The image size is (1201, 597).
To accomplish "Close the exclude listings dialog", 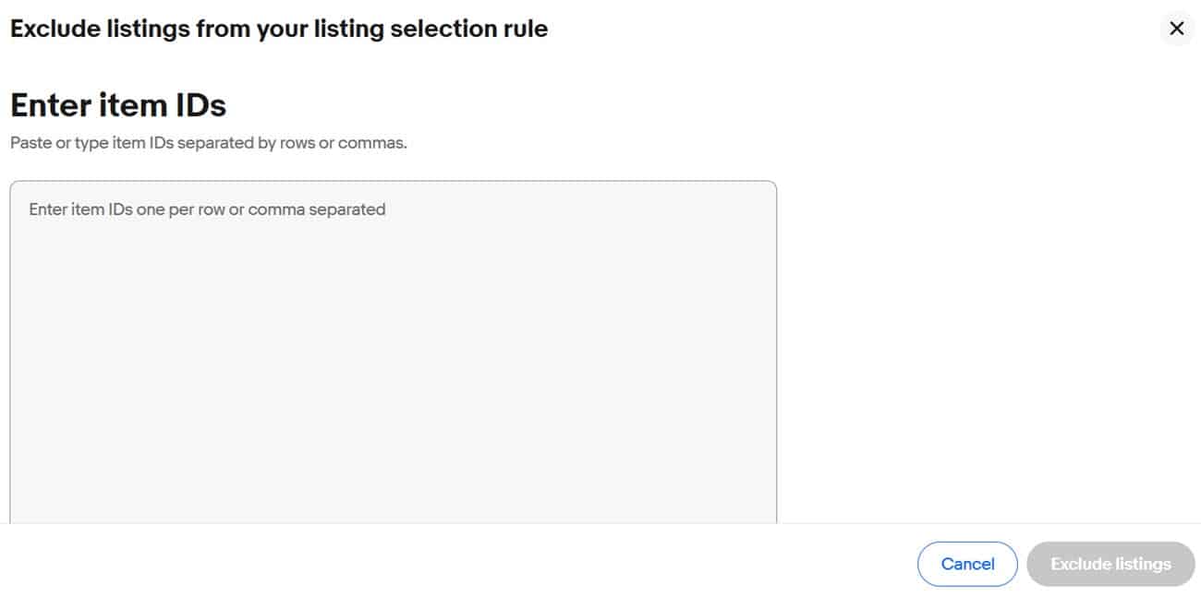I will click(1176, 29).
